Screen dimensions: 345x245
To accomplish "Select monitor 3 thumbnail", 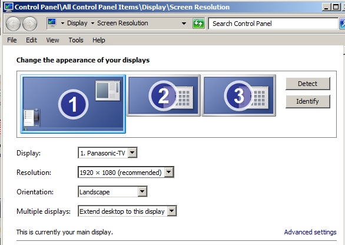I will coord(238,95).
